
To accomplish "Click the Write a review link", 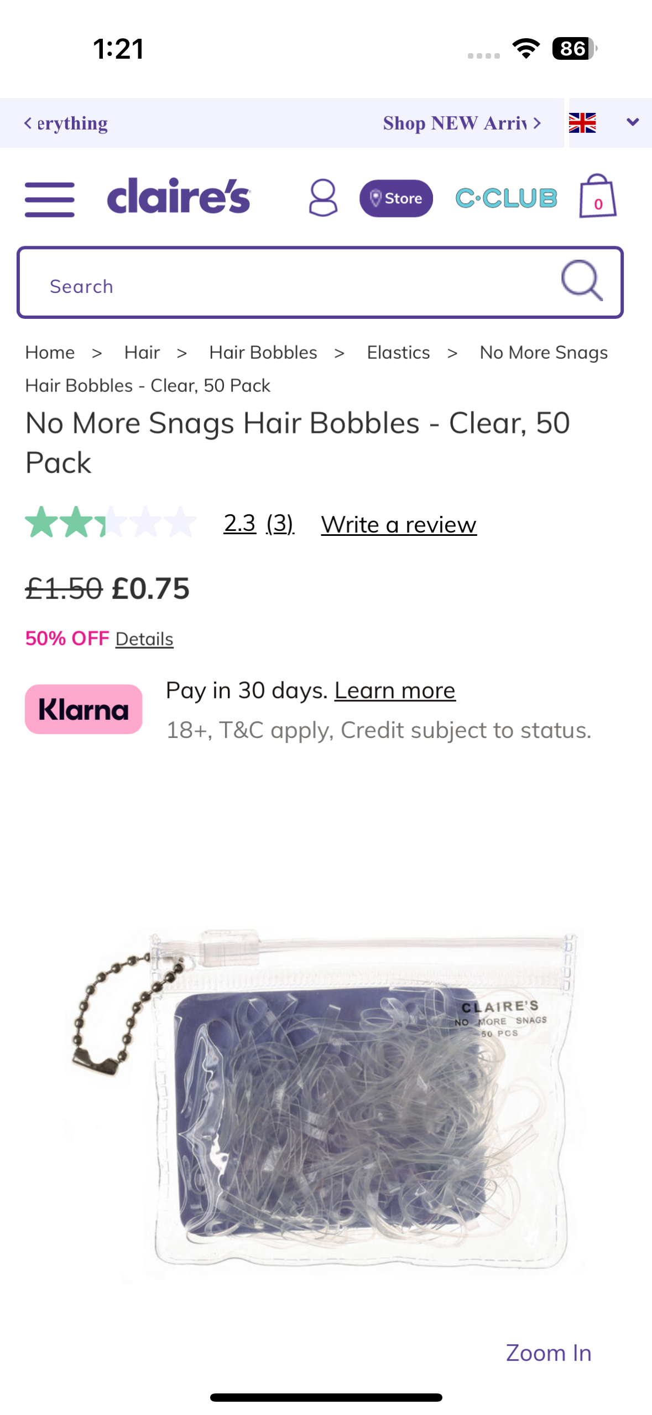I will pyautogui.click(x=398, y=524).
